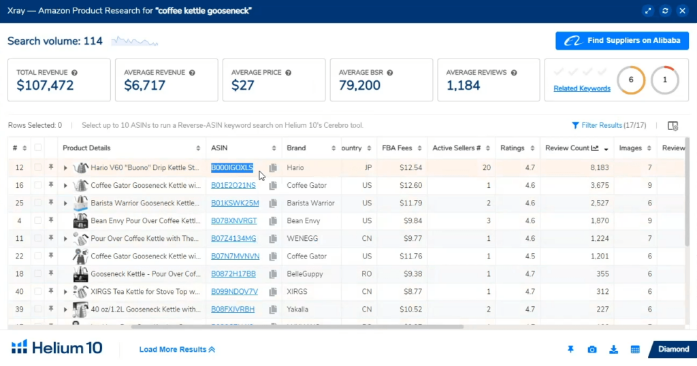
Task: Copy ASIN B0872H17BB with clipboard icon
Action: (273, 274)
